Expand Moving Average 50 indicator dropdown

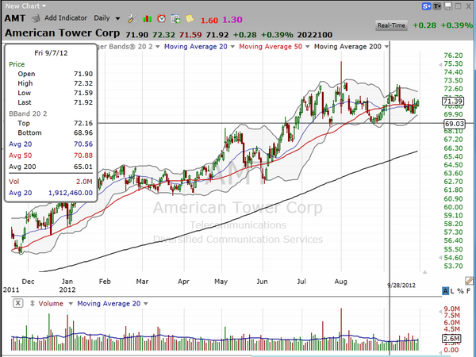pos(308,47)
